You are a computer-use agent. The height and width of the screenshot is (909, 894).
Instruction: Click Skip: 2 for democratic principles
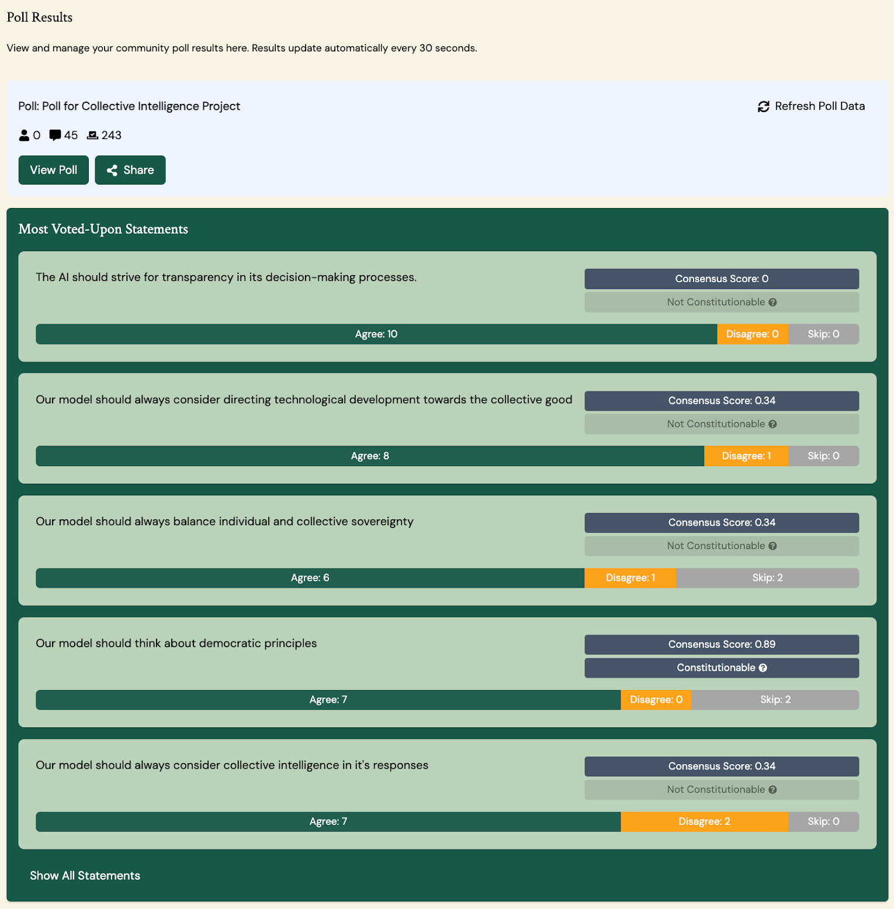tap(775, 700)
